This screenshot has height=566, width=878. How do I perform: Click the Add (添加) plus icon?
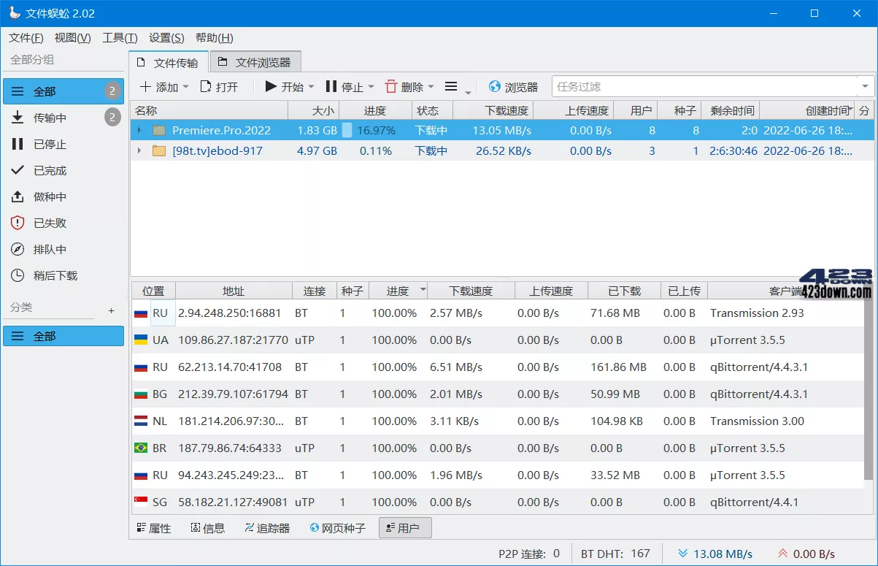coord(146,87)
